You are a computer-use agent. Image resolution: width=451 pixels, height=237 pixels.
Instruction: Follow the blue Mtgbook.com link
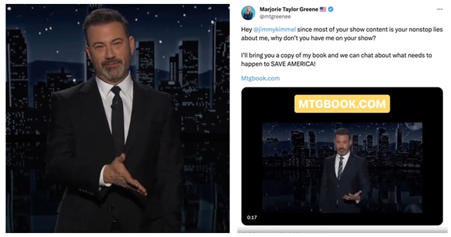coord(260,78)
